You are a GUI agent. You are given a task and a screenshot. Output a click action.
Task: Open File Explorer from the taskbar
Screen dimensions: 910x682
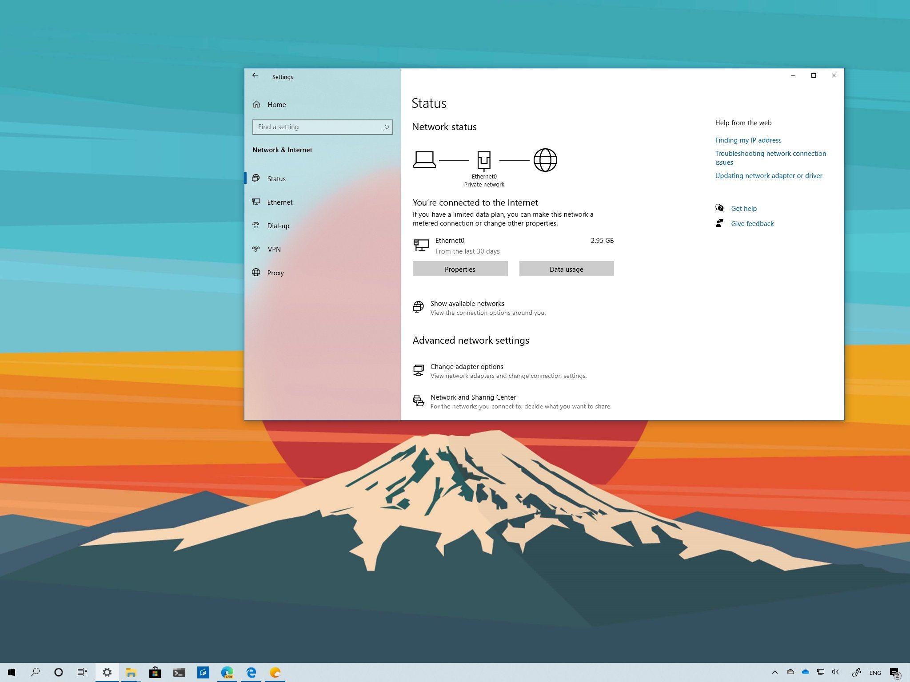coord(131,672)
